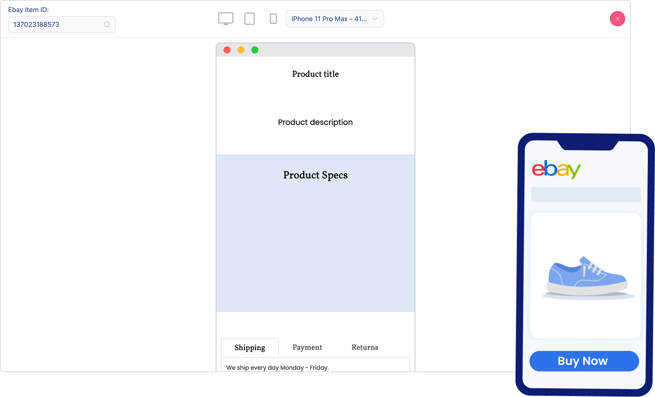
Task: Click the ebay logo on phone illustration
Action: pos(556,170)
